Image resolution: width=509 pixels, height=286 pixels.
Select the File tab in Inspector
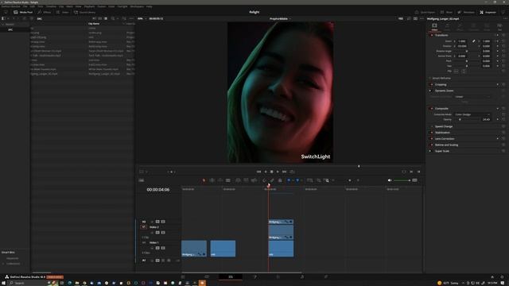(499, 26)
